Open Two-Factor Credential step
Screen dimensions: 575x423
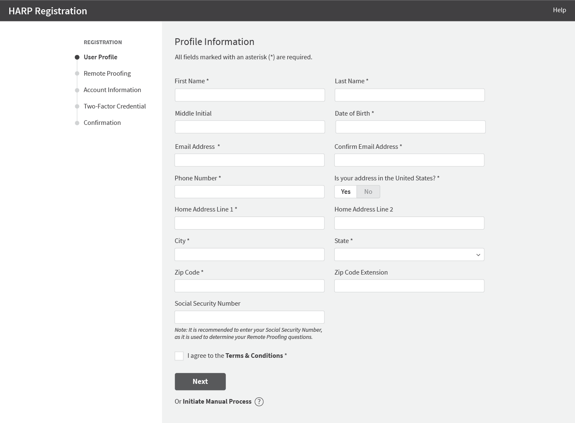(115, 106)
